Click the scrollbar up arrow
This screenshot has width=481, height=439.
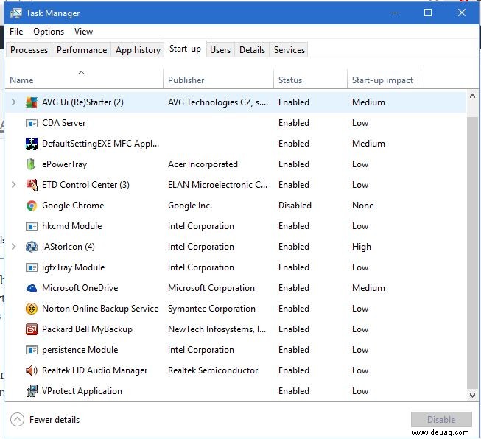click(472, 96)
